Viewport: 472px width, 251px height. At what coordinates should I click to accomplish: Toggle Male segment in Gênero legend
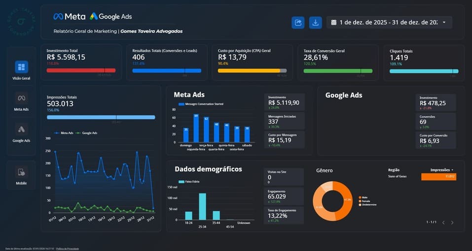(364, 198)
